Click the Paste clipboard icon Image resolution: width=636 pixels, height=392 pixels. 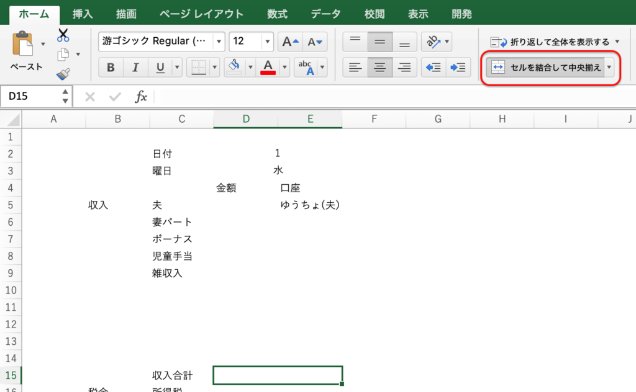coord(24,45)
